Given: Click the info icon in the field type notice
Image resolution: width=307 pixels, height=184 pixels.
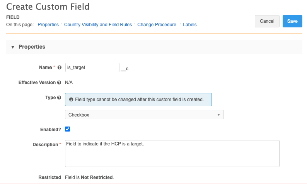Looking at the screenshot, I should pyautogui.click(x=71, y=100).
